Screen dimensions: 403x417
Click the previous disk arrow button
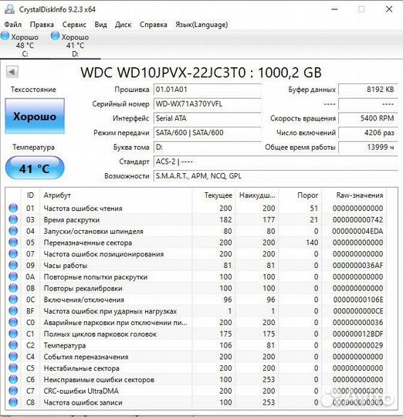(12, 72)
